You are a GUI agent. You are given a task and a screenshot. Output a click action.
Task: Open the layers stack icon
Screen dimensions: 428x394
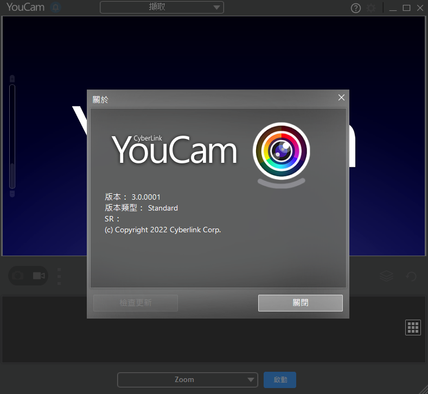[387, 276]
